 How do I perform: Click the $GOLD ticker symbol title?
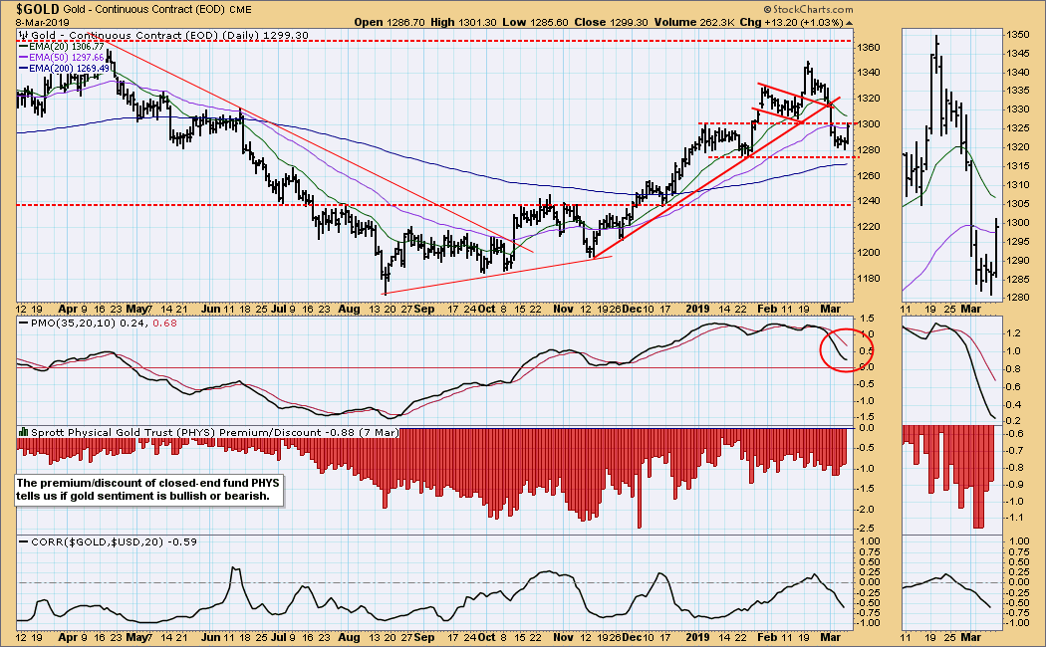point(36,8)
